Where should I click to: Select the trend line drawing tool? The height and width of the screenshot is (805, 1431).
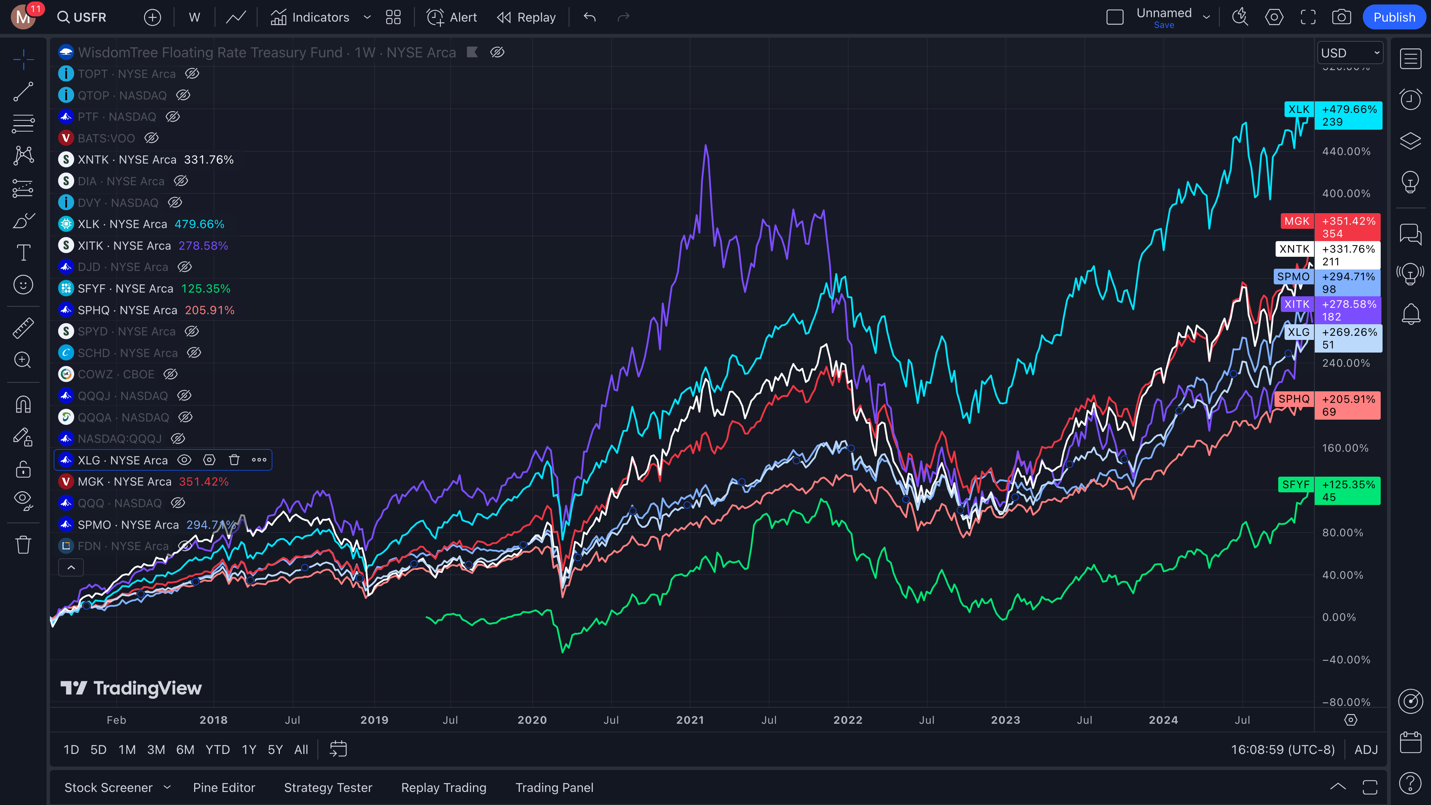(x=23, y=92)
